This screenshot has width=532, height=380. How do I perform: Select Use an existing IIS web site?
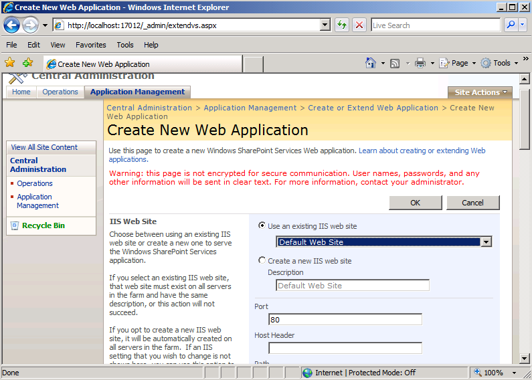point(262,225)
